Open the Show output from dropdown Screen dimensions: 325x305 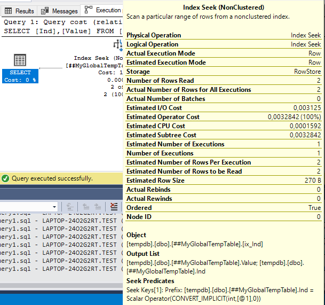tap(54, 207)
